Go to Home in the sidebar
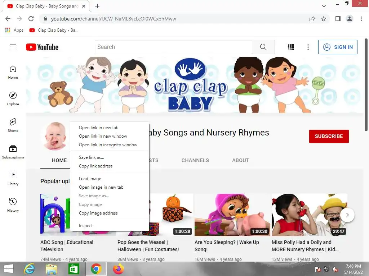The width and height of the screenshot is (369, 276). coord(13,72)
